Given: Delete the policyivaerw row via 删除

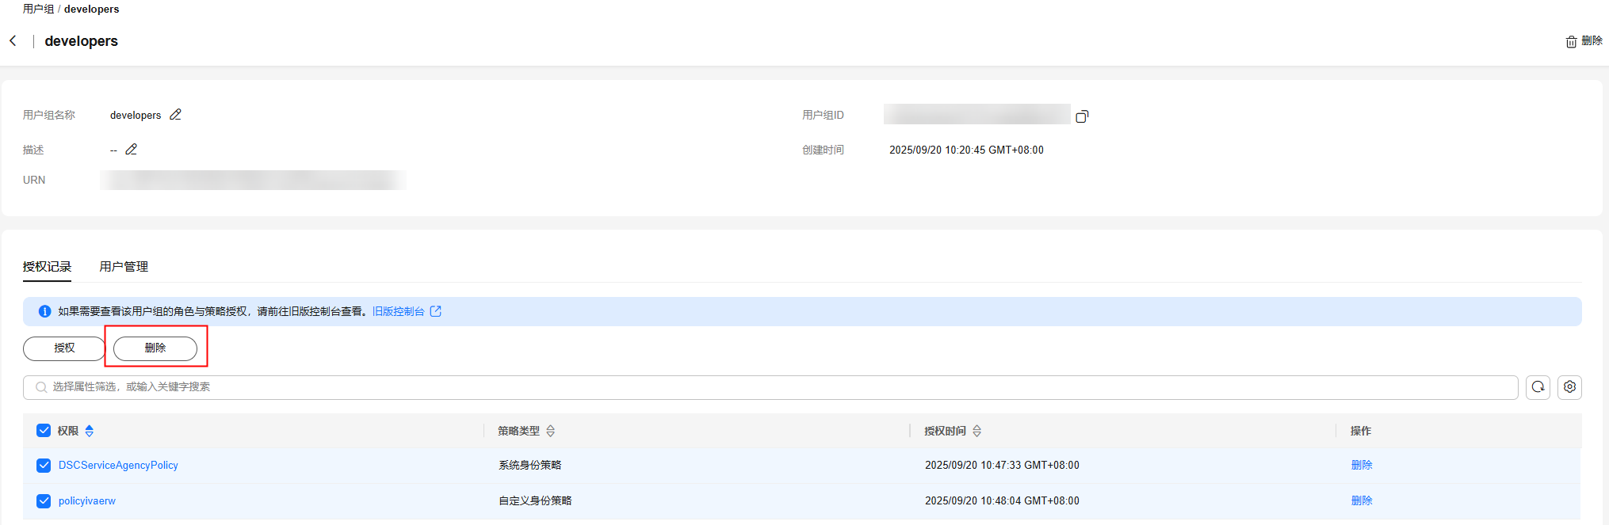Looking at the screenshot, I should pyautogui.click(x=1362, y=501).
